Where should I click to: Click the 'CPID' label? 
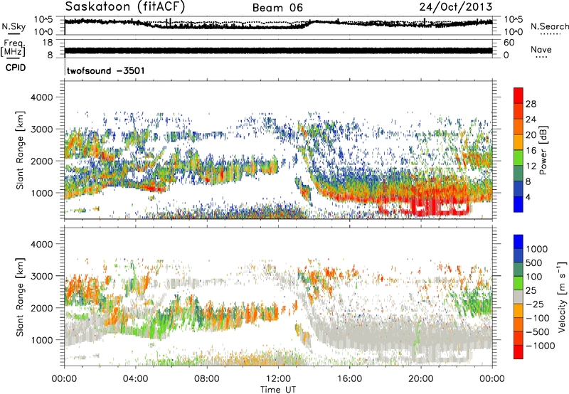[x=16, y=68]
